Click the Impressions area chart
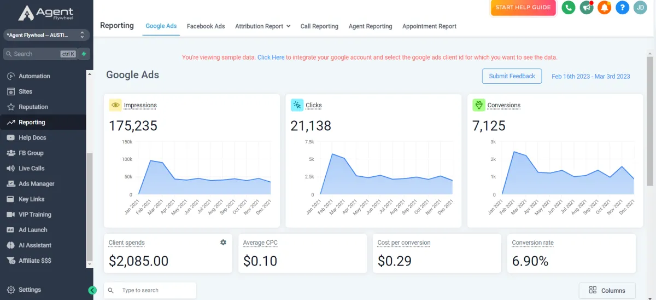This screenshot has height=300, width=656. [x=204, y=168]
